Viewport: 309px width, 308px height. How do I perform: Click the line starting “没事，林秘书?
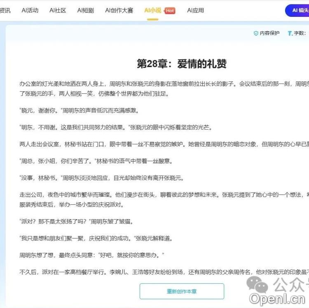[x=102, y=178]
